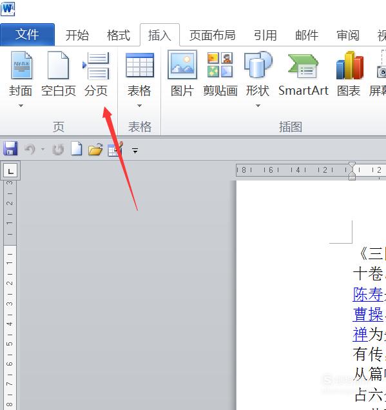Click the draw table icon in quick toolbar

(x=115, y=150)
